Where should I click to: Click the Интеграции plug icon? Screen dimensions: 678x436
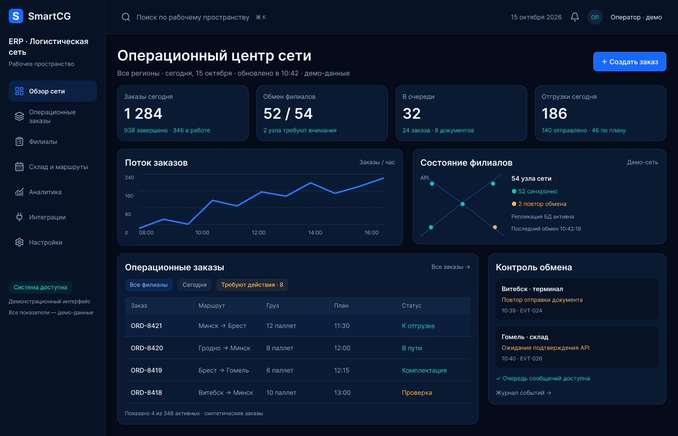pos(19,217)
